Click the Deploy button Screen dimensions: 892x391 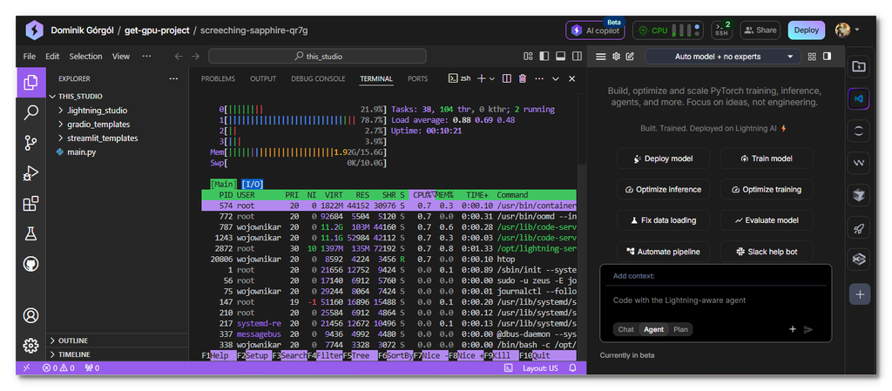pos(806,30)
